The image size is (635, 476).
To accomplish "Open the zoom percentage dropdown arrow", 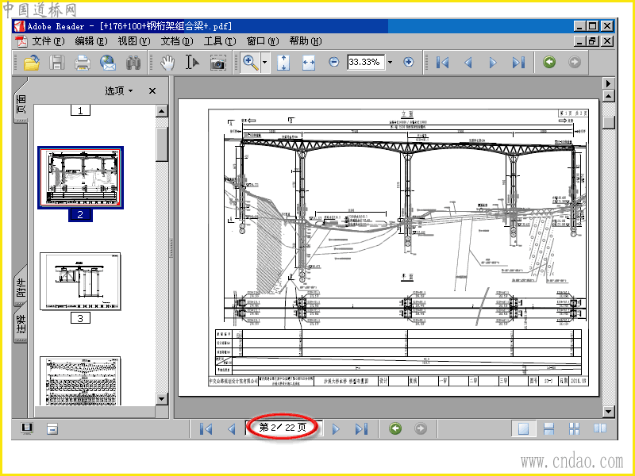I will click(390, 62).
